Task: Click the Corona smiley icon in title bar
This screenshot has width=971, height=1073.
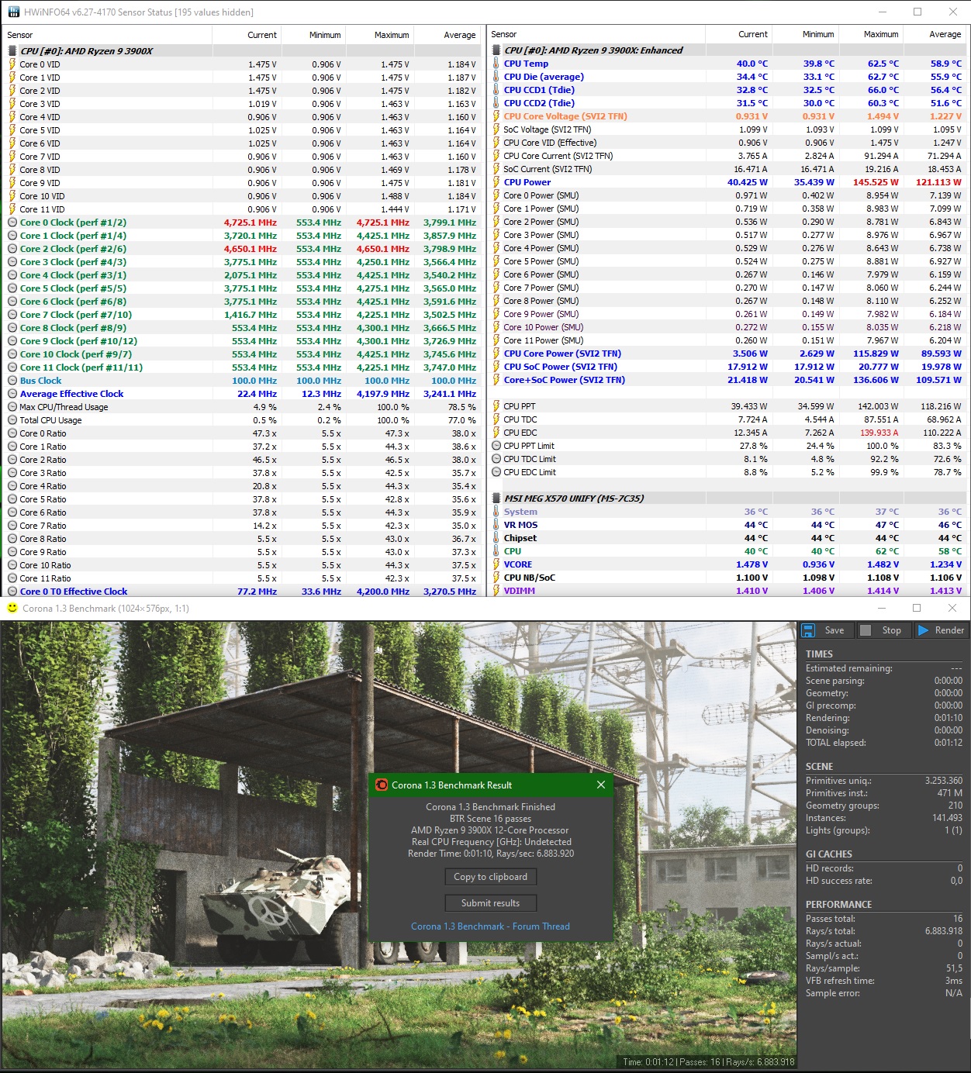Action: click(x=12, y=608)
